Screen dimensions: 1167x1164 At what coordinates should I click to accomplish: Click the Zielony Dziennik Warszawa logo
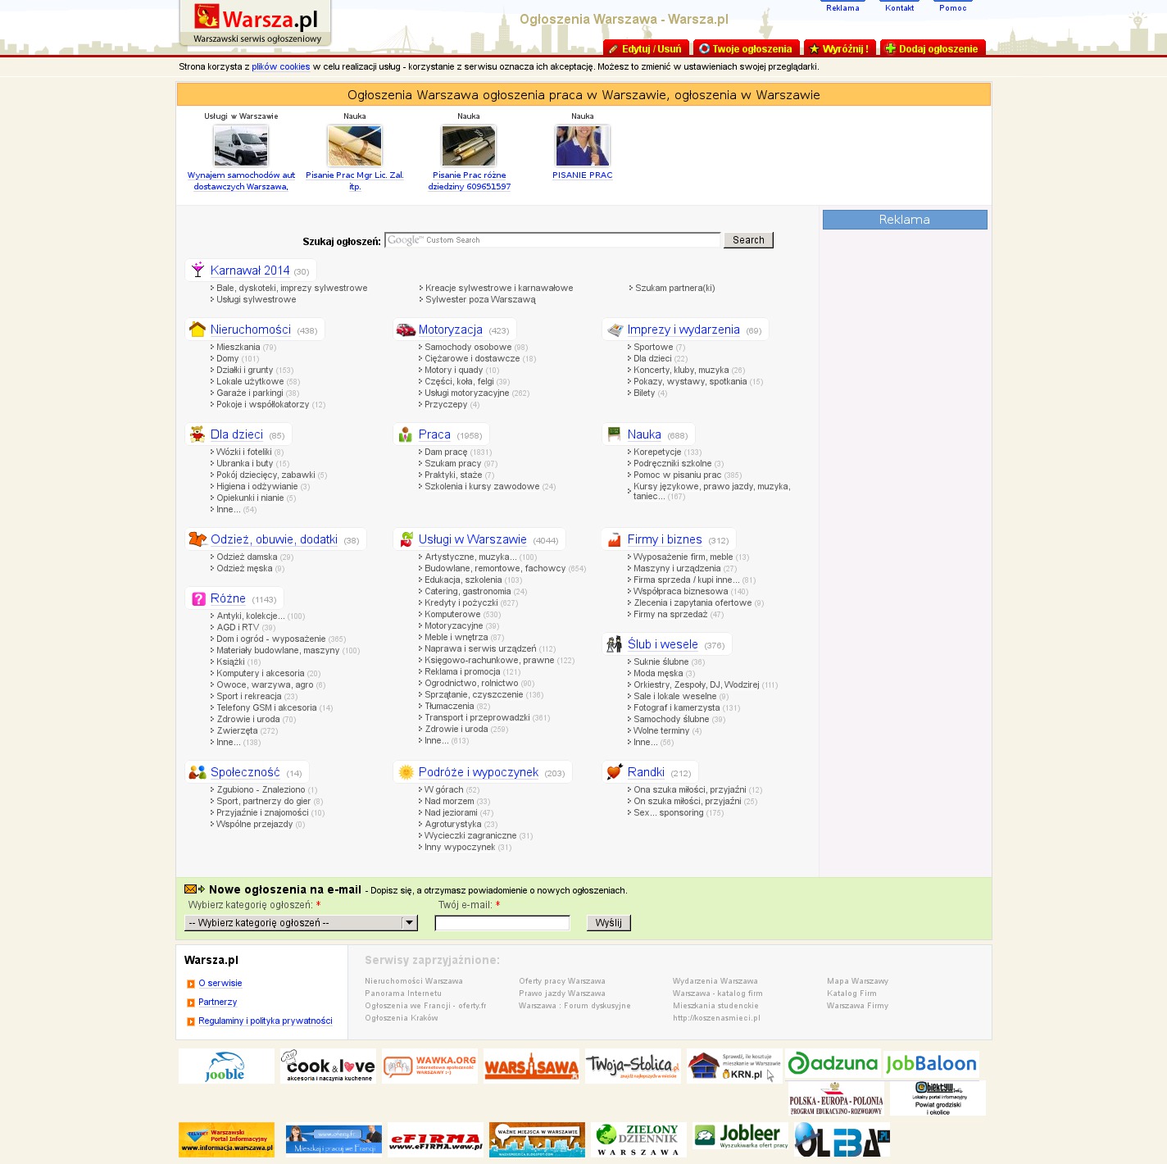[638, 1139]
